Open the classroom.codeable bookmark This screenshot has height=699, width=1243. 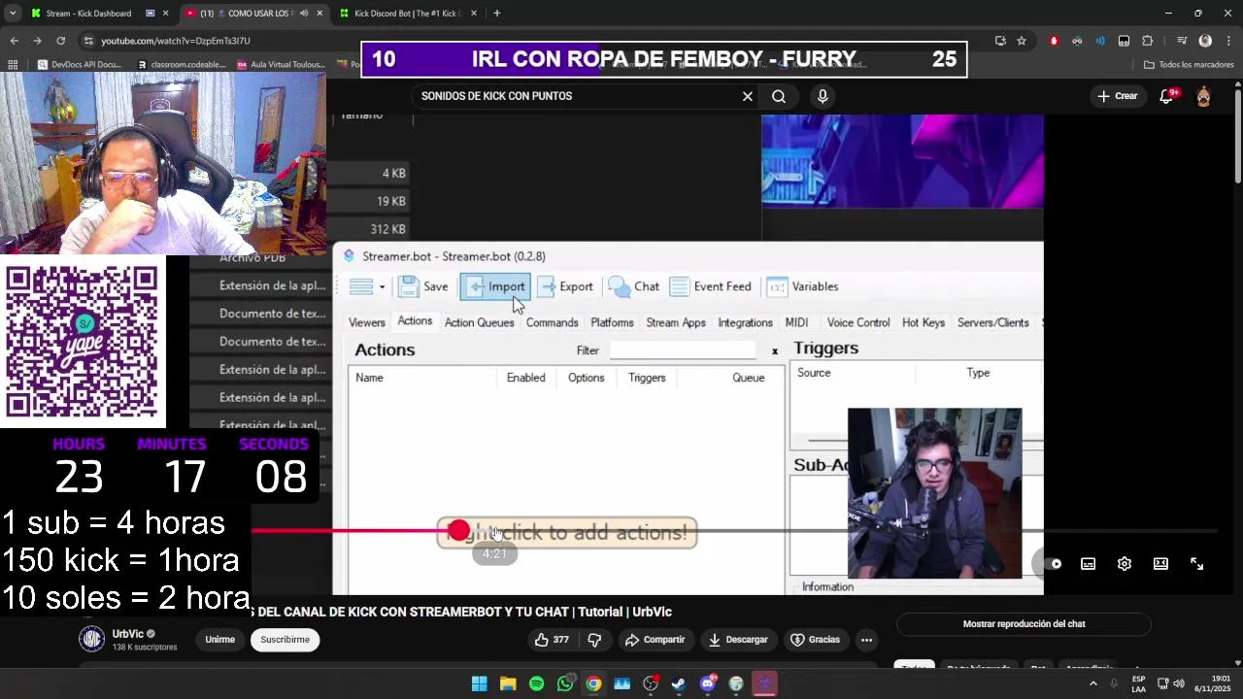tap(181, 65)
